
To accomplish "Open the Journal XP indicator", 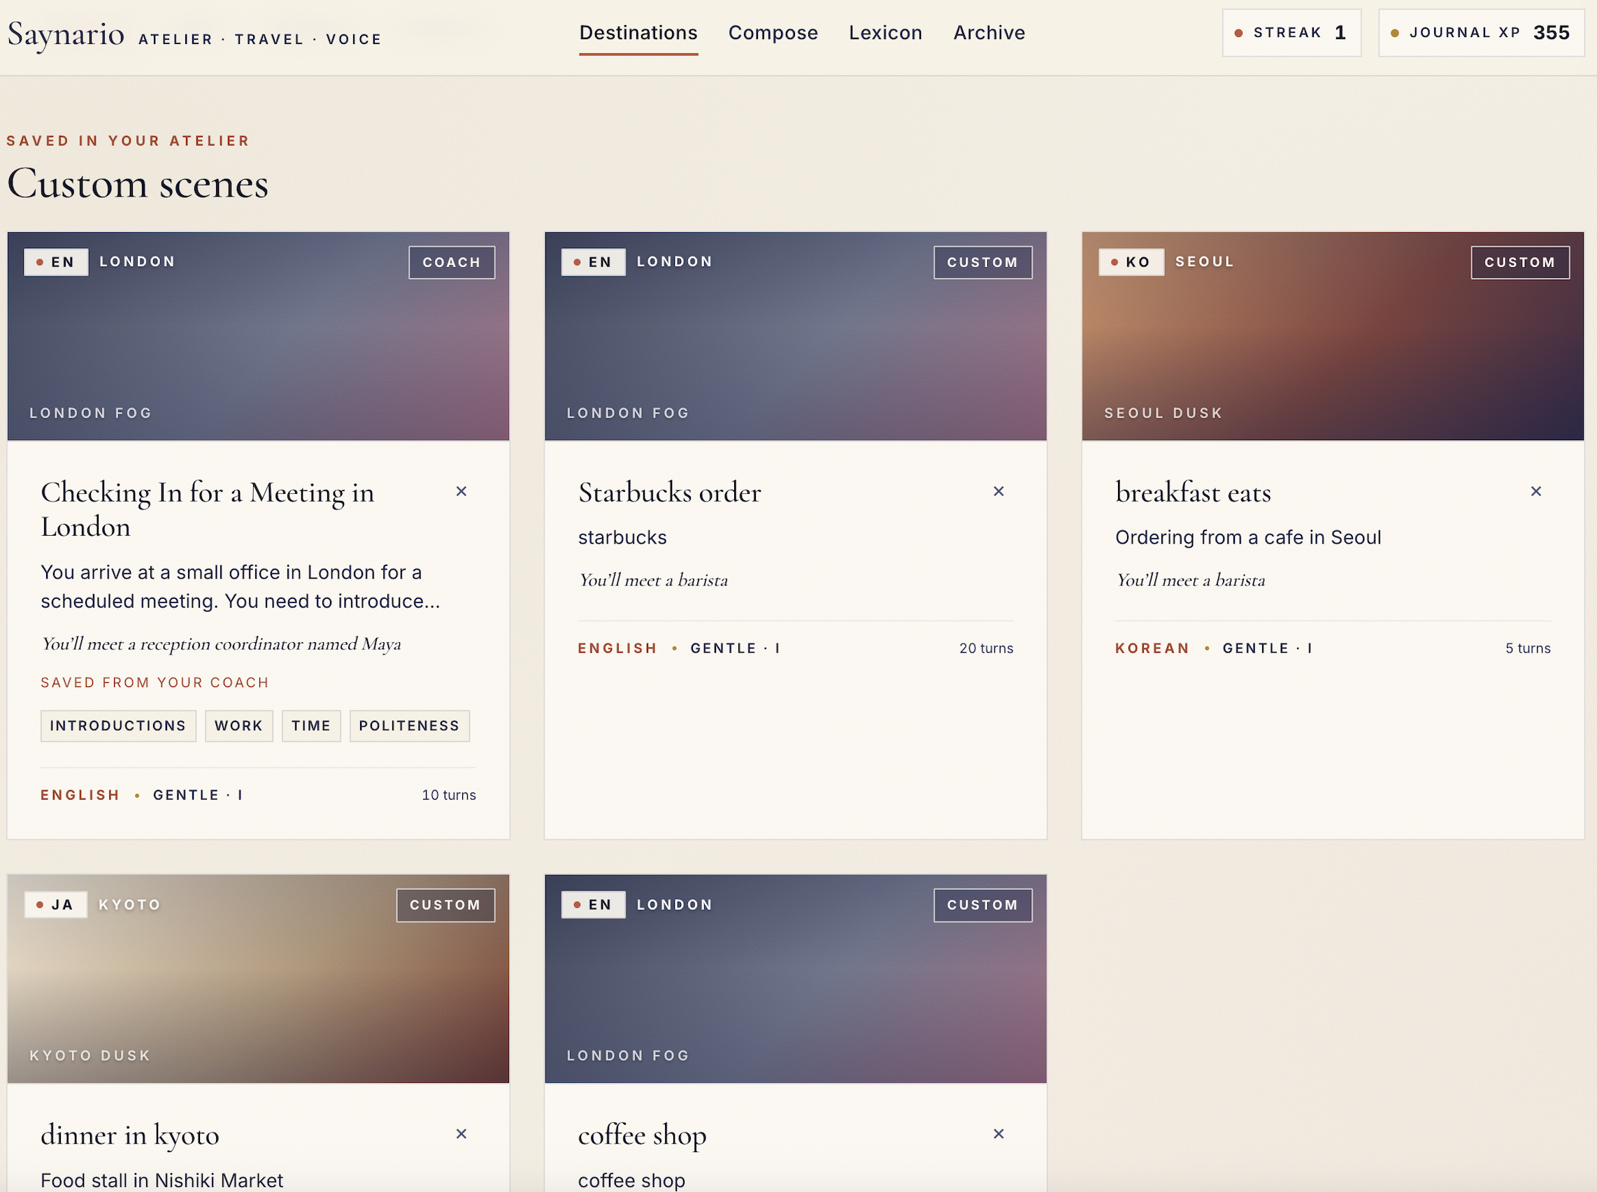I will click(x=1481, y=32).
